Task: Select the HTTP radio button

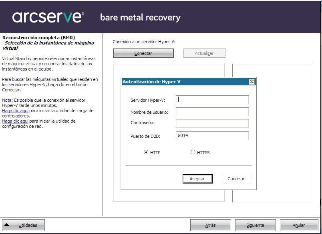Action: coord(146,152)
